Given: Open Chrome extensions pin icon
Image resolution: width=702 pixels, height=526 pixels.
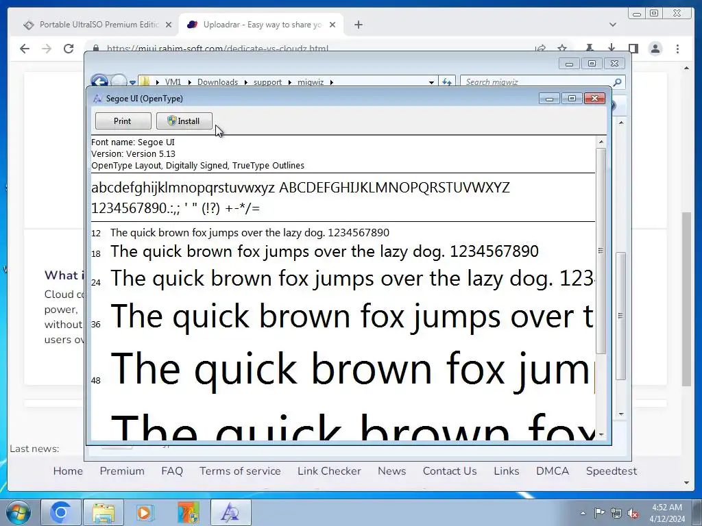Looking at the screenshot, I should click(589, 48).
